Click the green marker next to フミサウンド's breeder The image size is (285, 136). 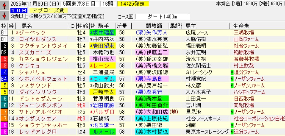coord(232,85)
